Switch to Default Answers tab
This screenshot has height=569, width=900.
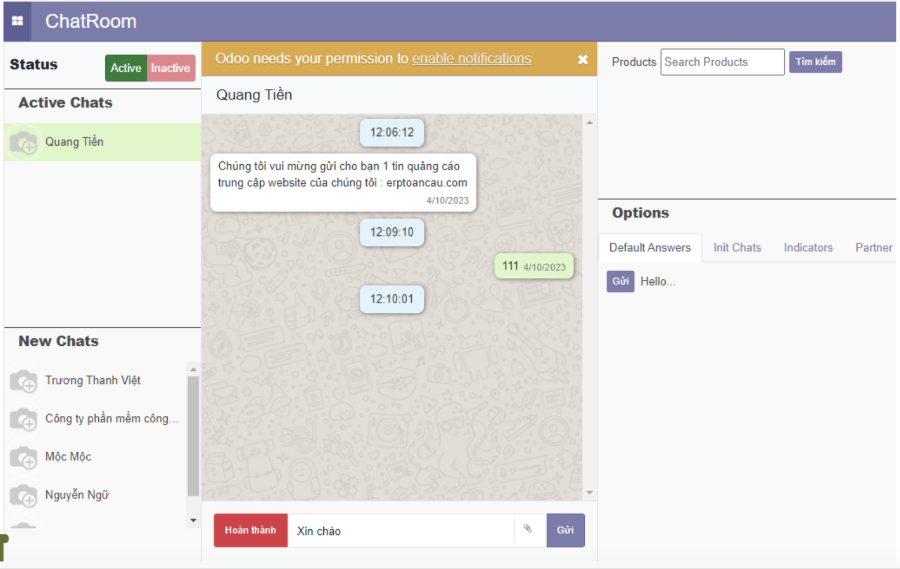(x=650, y=247)
